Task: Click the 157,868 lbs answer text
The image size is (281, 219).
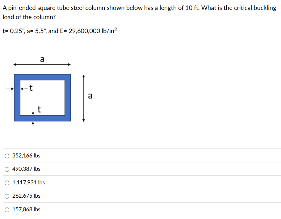Action: click(x=26, y=210)
